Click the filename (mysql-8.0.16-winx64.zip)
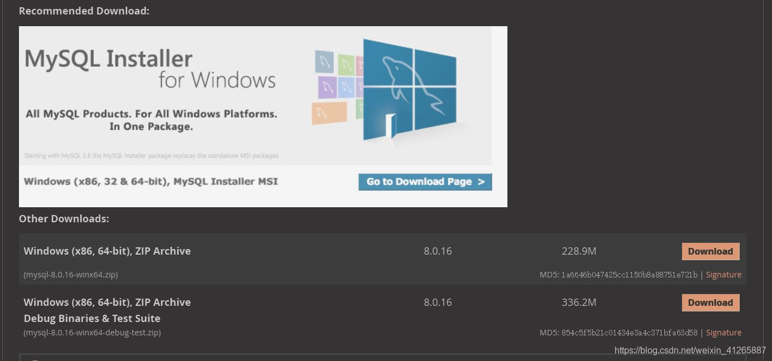Viewport: 772px width, 361px height. pos(71,275)
